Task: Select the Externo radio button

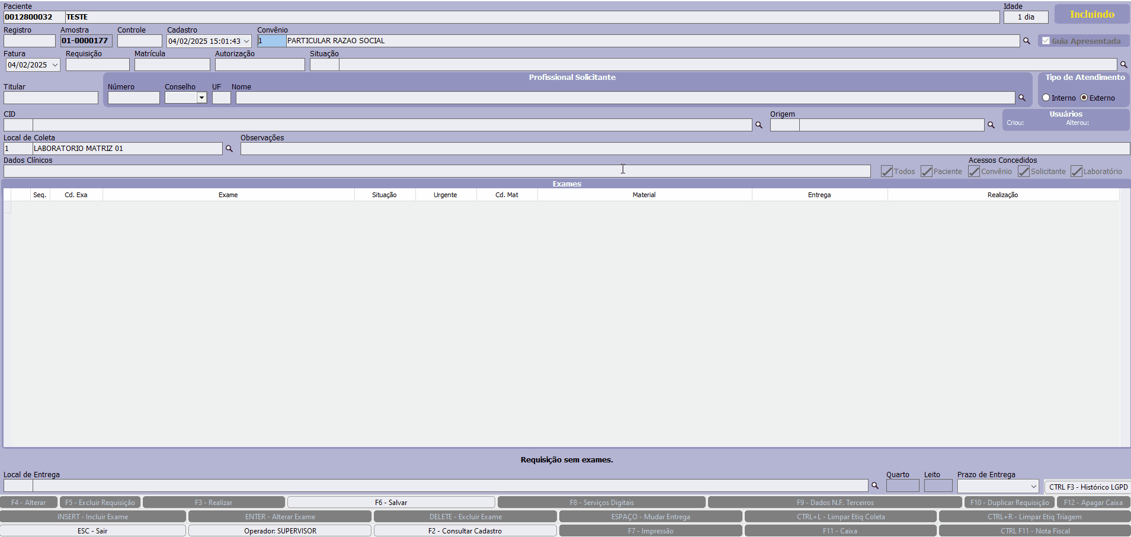Action: coord(1084,98)
